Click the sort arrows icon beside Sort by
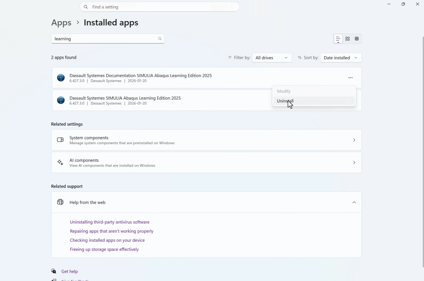Image resolution: width=424 pixels, height=281 pixels. pyautogui.click(x=300, y=57)
